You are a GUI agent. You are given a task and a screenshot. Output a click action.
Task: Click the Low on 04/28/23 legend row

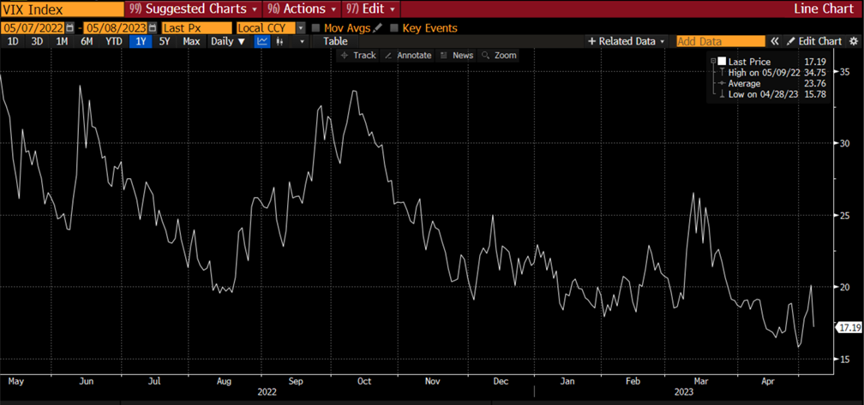(x=771, y=94)
